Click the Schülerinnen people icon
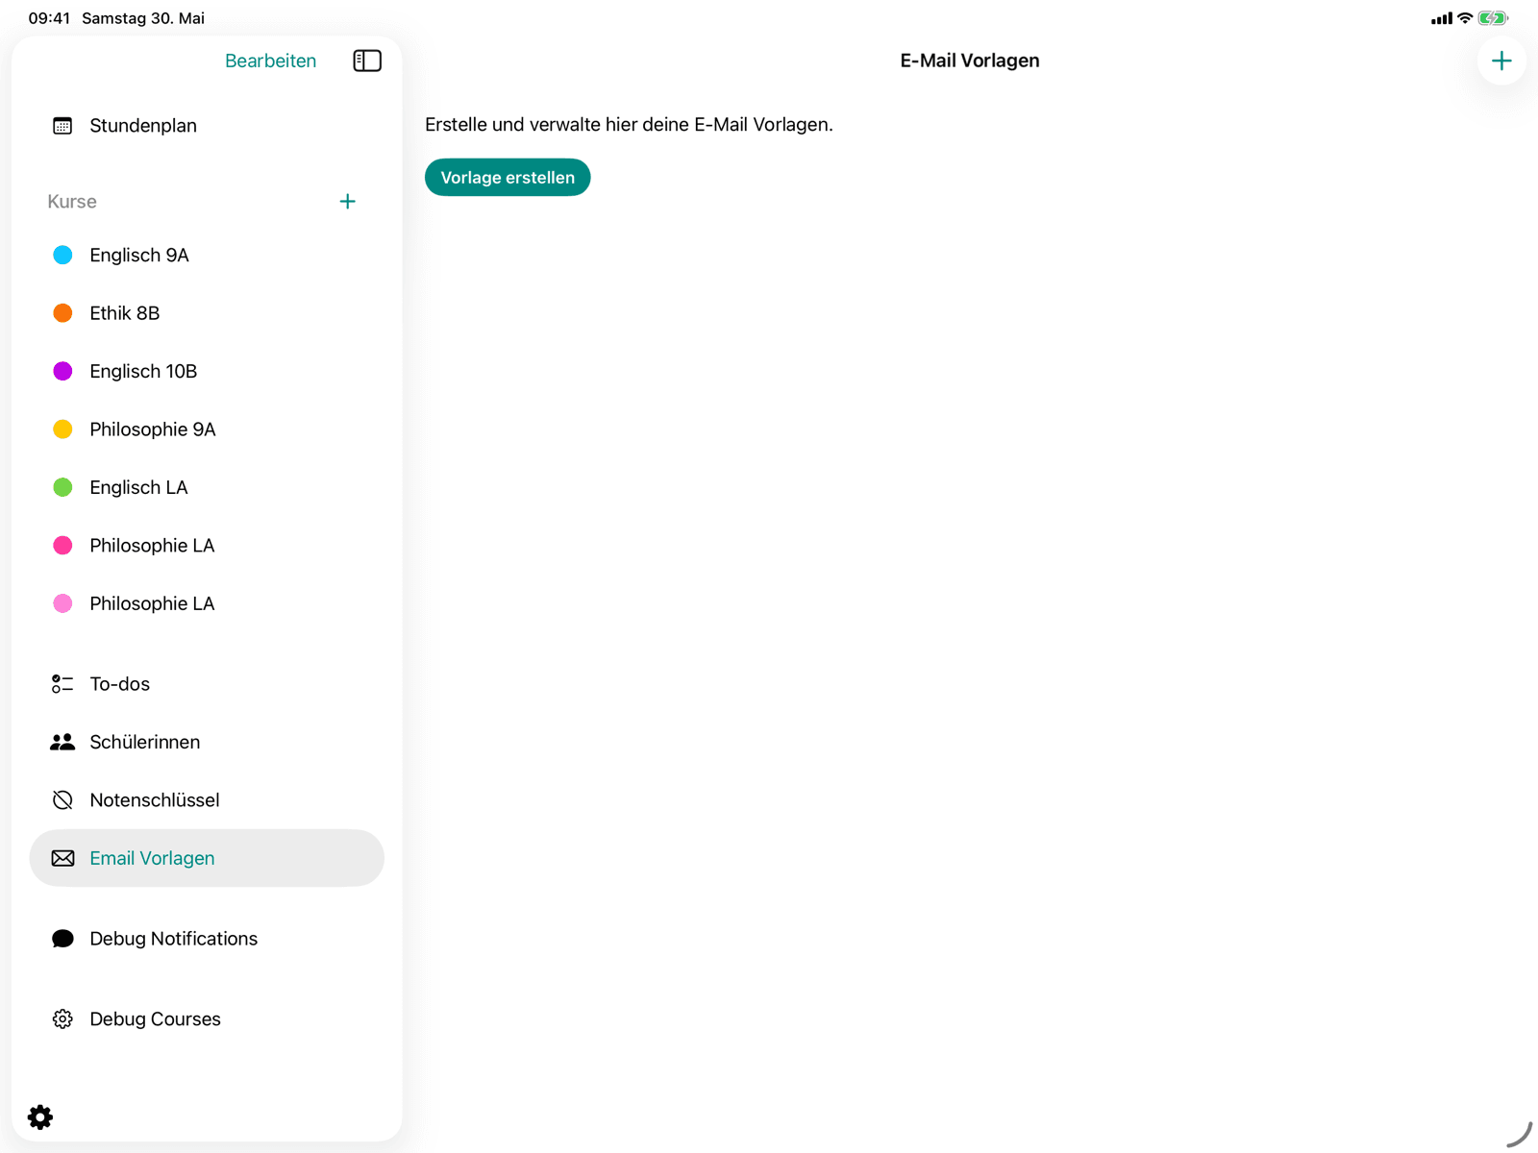Screen dimensions: 1538x1153 (x=62, y=742)
